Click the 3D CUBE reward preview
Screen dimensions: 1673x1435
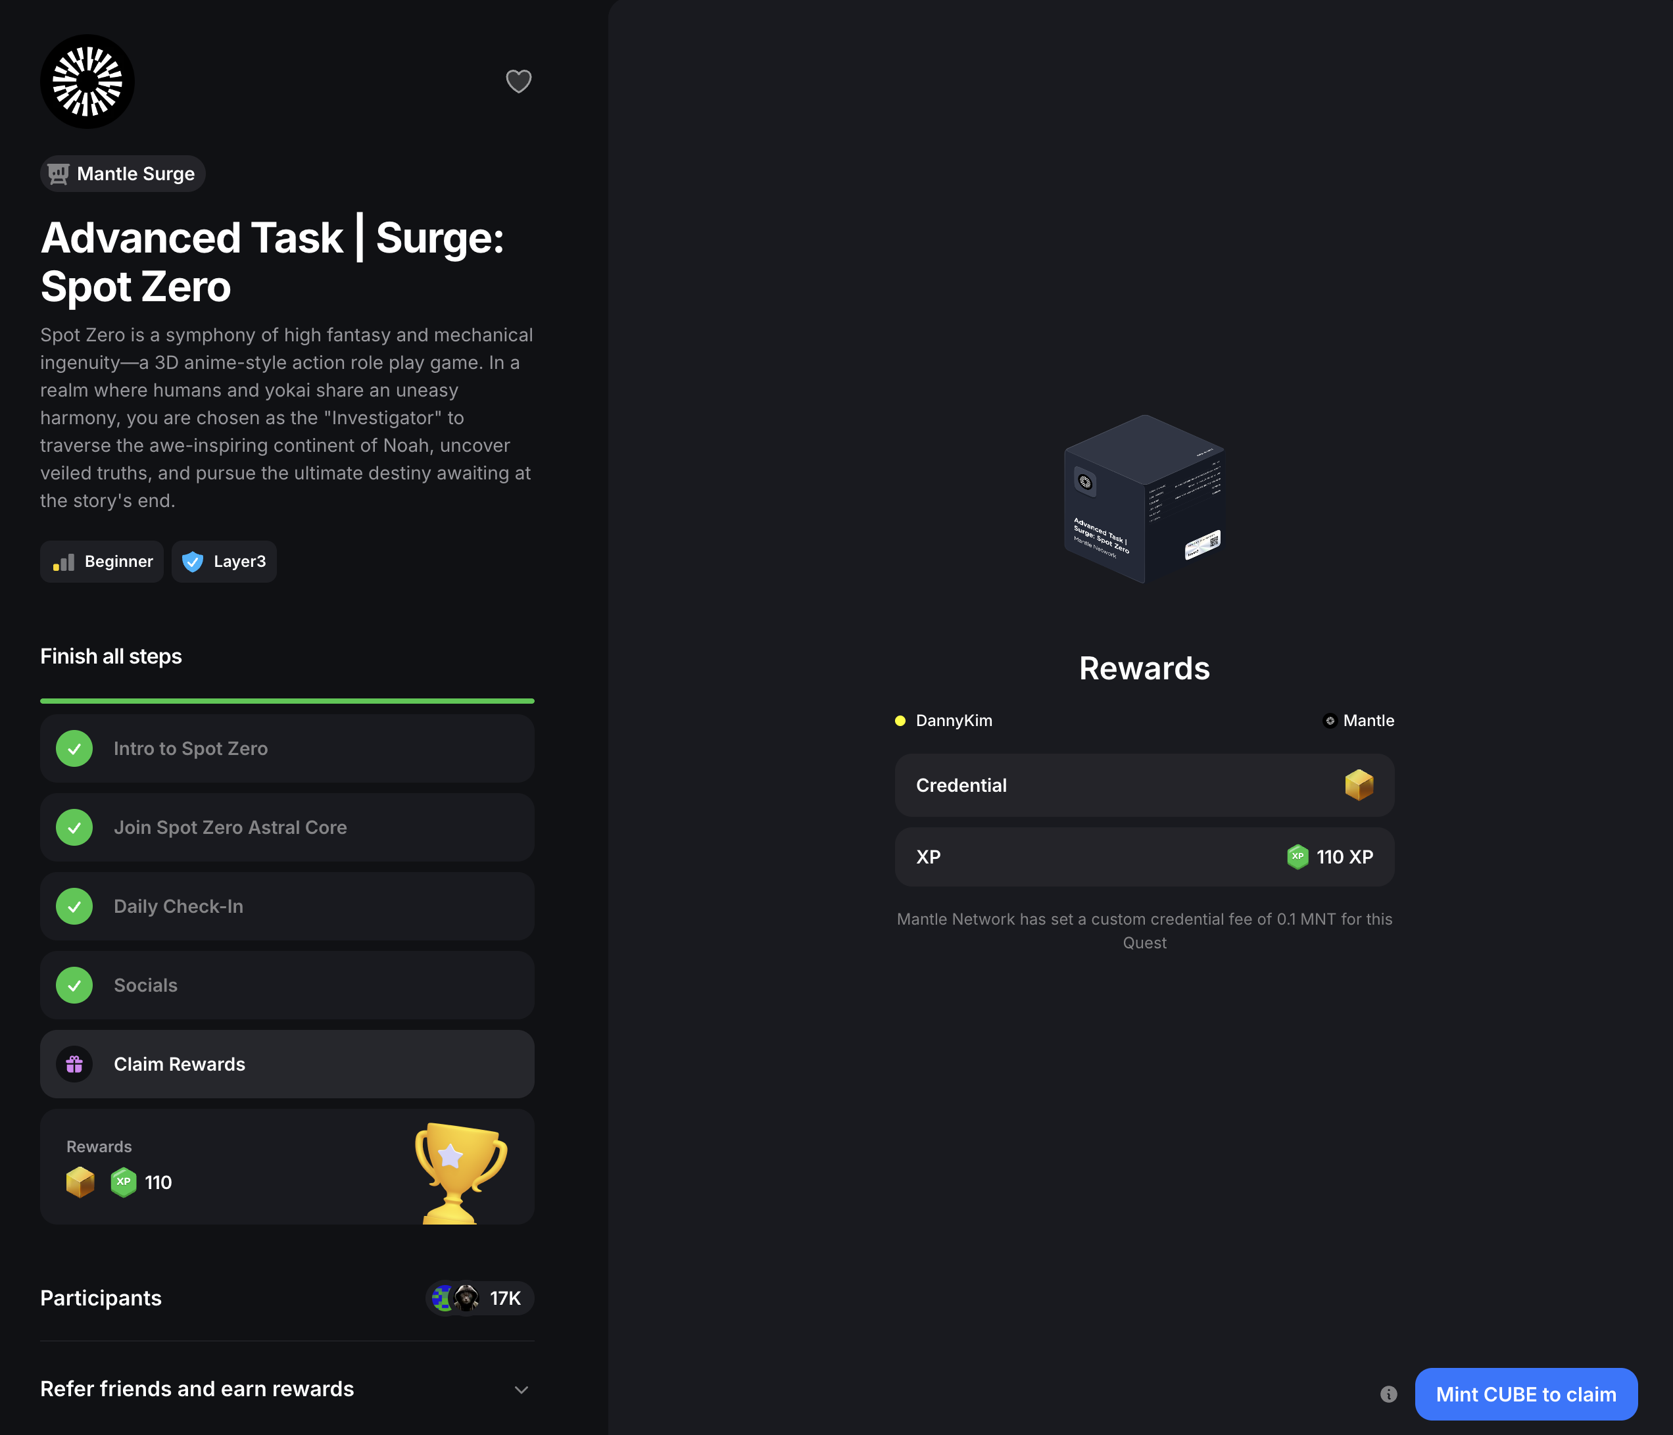click(x=1144, y=499)
